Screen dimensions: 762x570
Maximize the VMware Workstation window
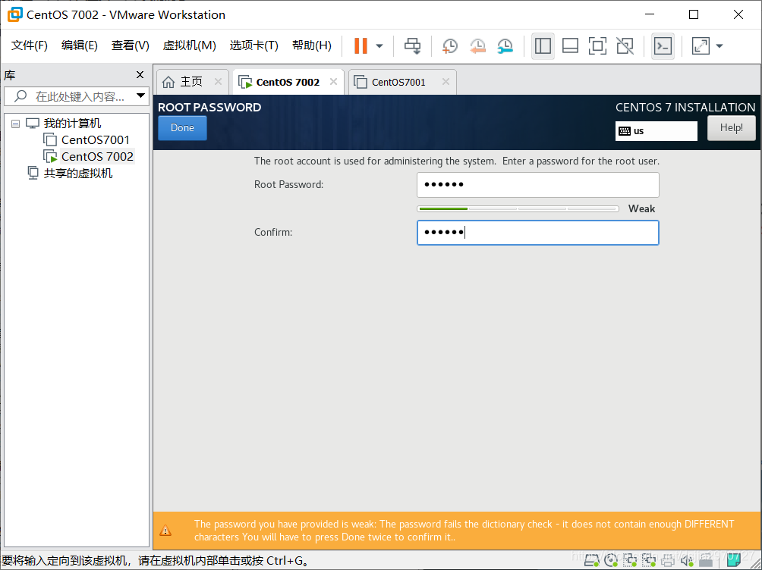pos(694,14)
